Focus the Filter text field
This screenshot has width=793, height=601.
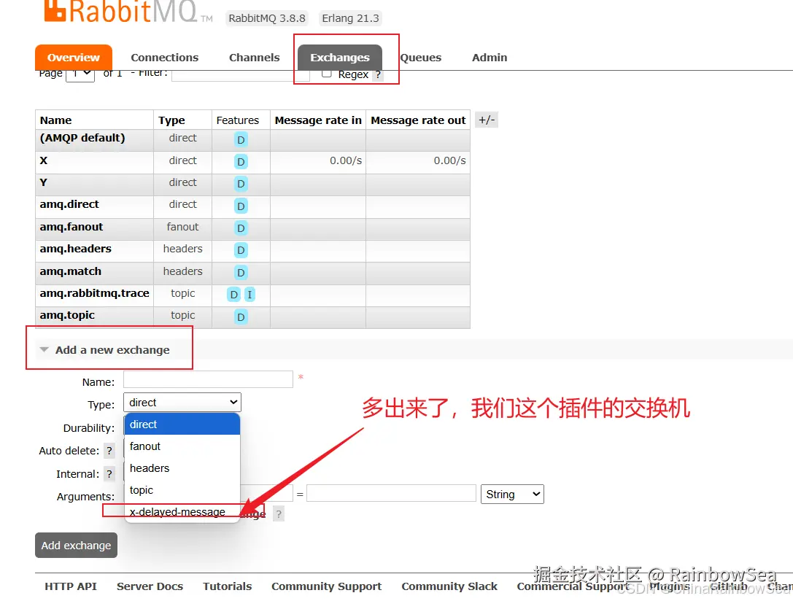click(240, 74)
